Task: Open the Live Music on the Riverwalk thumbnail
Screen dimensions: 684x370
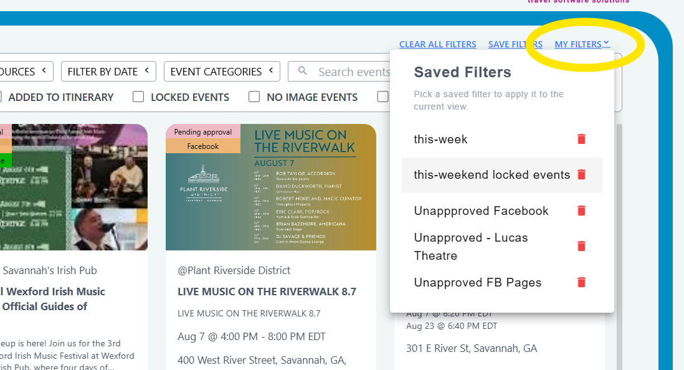Action: tap(271, 187)
